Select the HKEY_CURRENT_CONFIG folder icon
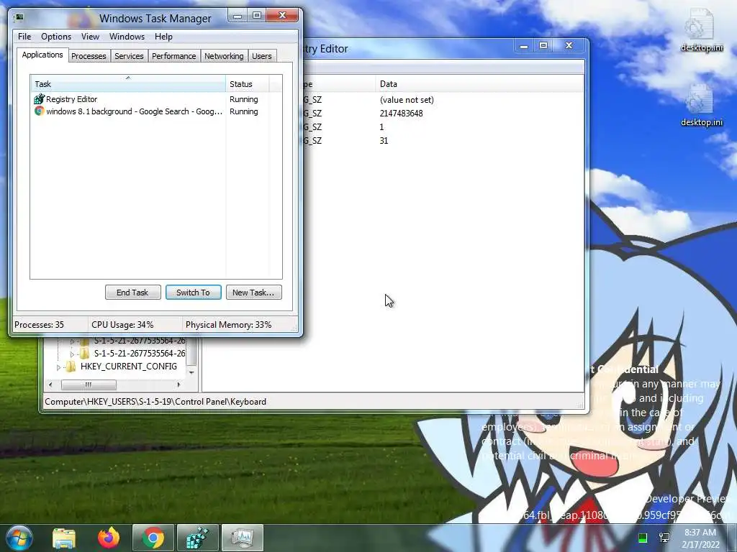This screenshot has width=737, height=552. click(71, 367)
